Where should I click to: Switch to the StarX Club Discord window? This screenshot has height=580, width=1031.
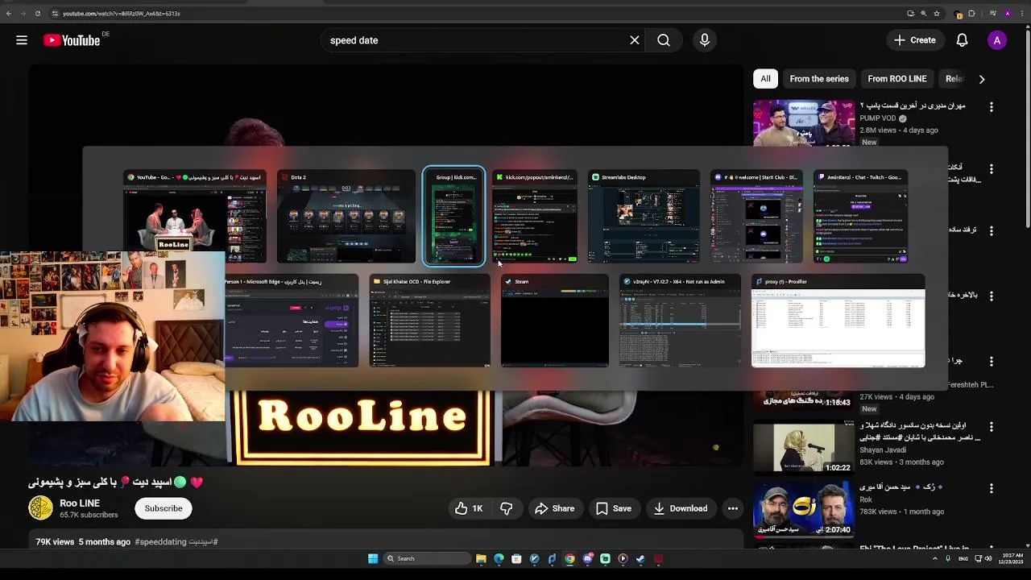[x=756, y=216]
